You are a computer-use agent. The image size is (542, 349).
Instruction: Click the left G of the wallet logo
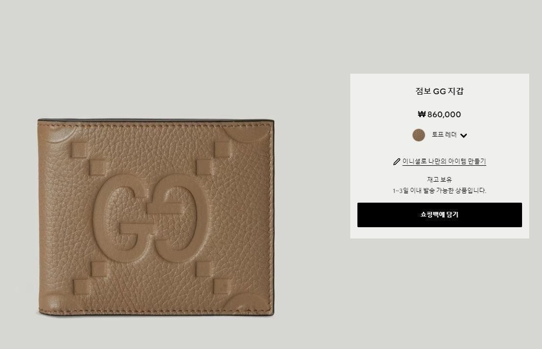click(121, 219)
